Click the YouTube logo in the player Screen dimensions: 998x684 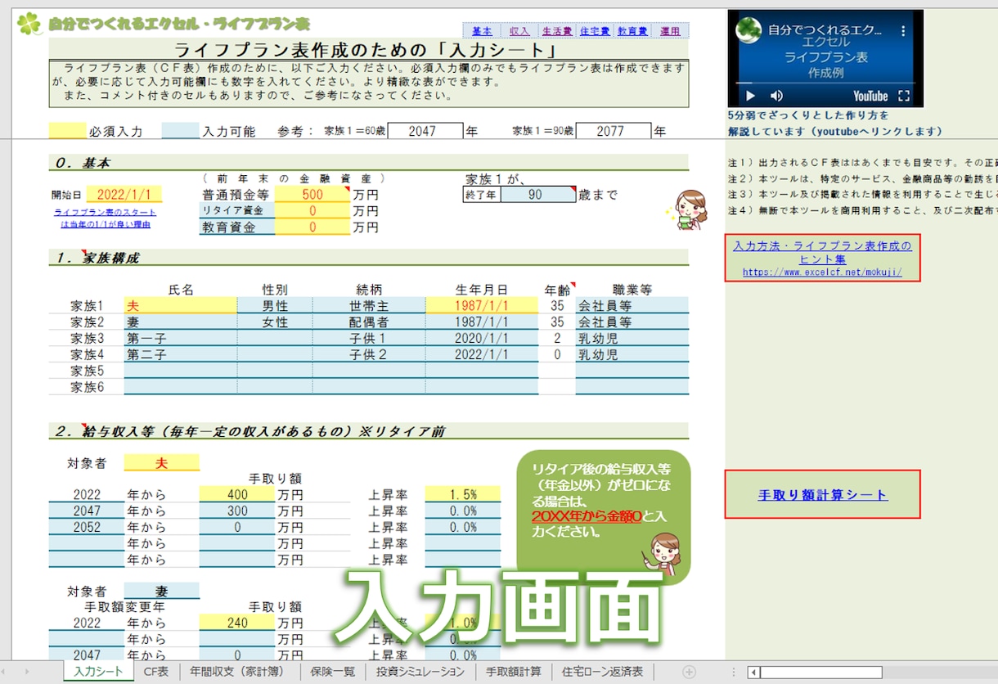point(870,96)
